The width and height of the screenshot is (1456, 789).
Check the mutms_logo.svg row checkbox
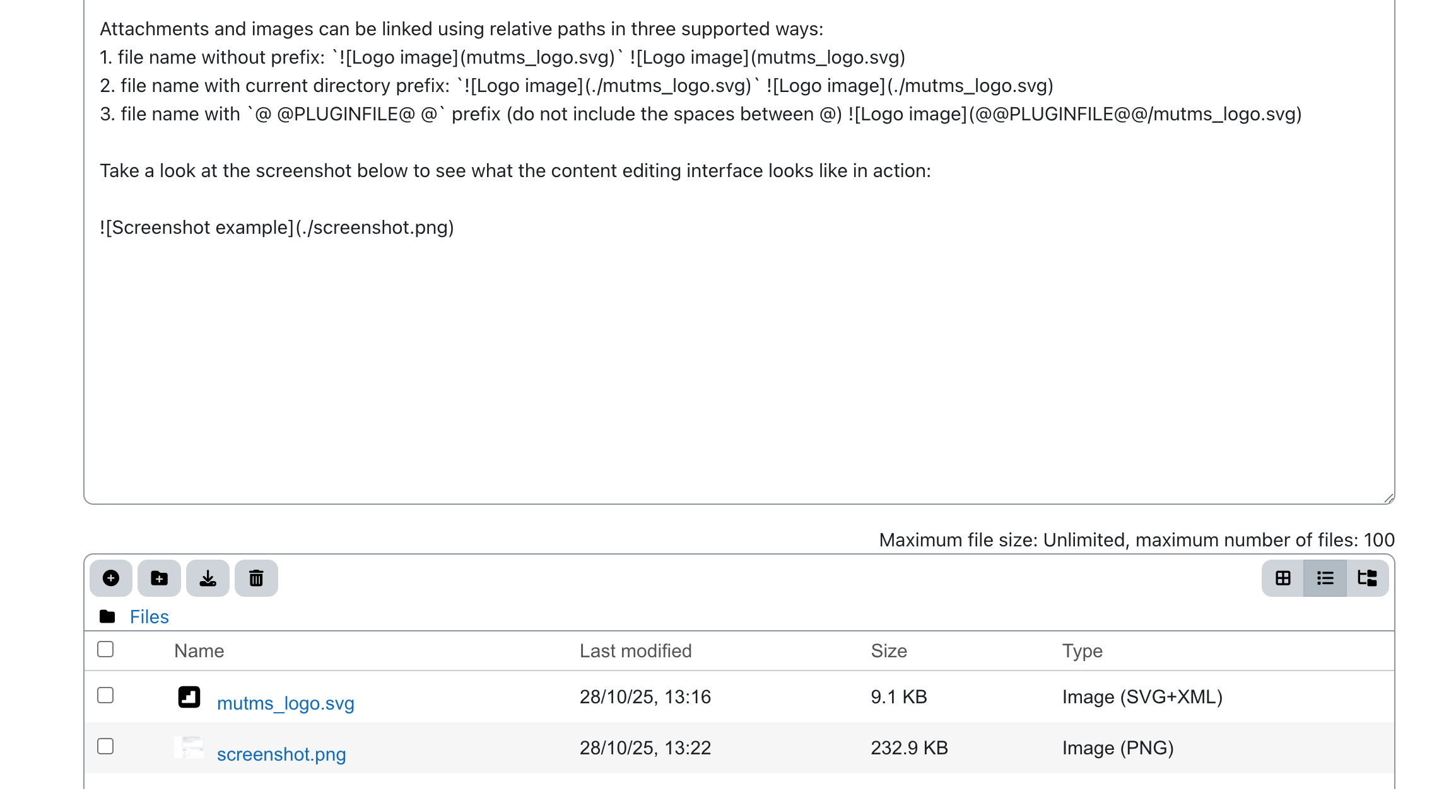(105, 695)
